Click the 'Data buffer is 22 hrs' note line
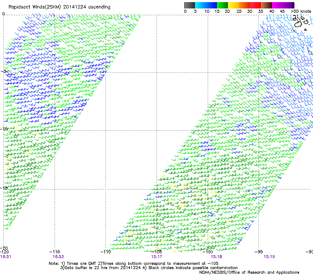Viewport: 313px width, 275px height. (149, 268)
